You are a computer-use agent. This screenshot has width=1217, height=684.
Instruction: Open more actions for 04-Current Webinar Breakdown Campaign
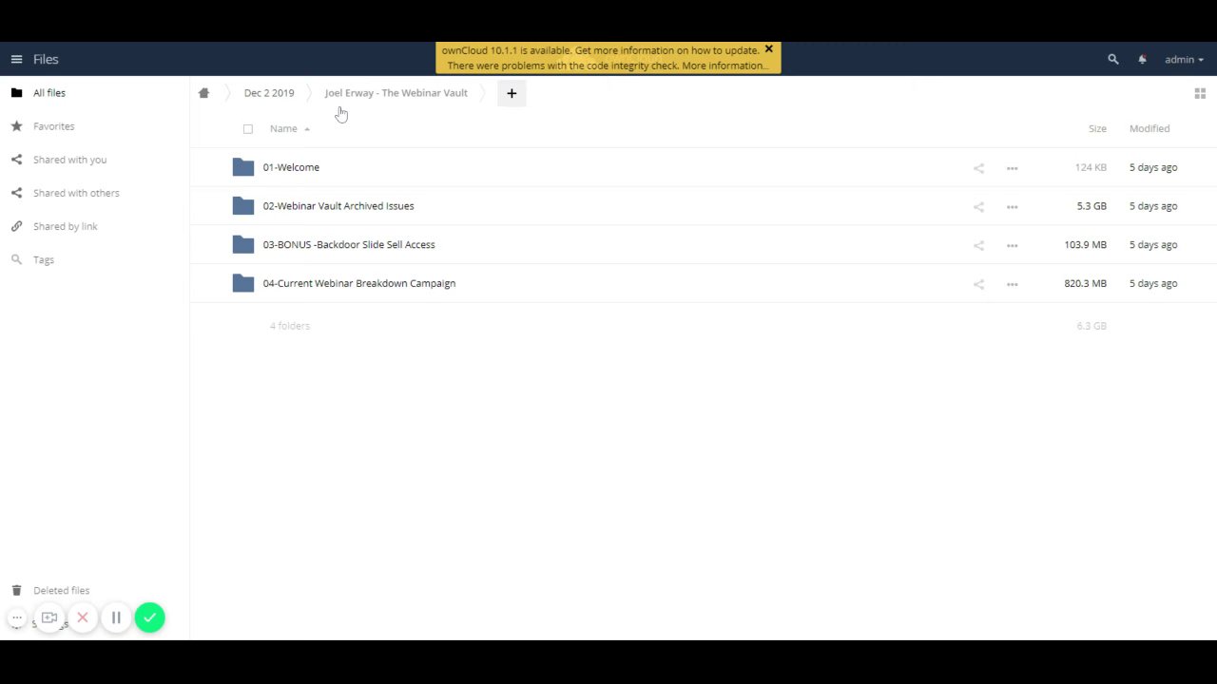pos(1013,284)
